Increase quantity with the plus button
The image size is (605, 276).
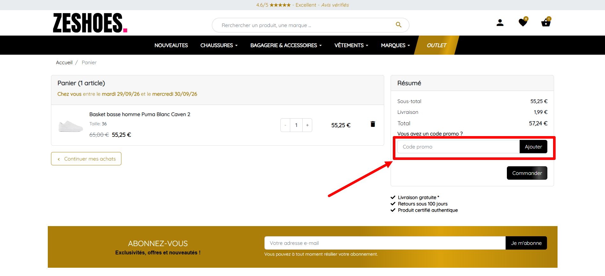pos(307,125)
